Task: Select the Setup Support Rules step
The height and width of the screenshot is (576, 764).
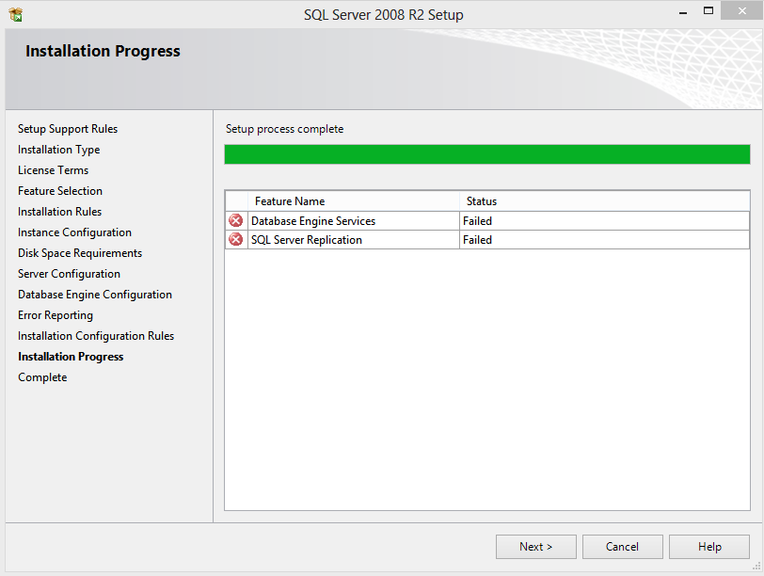Action: pyautogui.click(x=68, y=129)
